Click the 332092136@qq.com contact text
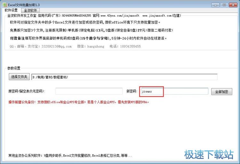This screenshot has width=240, height=164. click(56, 46)
